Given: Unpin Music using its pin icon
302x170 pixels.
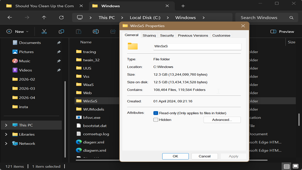Looking at the screenshot, I should pos(59,61).
